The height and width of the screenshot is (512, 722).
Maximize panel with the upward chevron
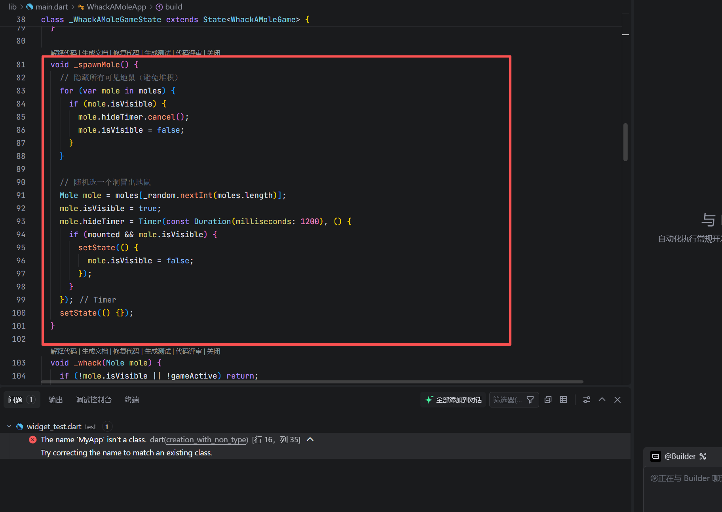point(602,400)
